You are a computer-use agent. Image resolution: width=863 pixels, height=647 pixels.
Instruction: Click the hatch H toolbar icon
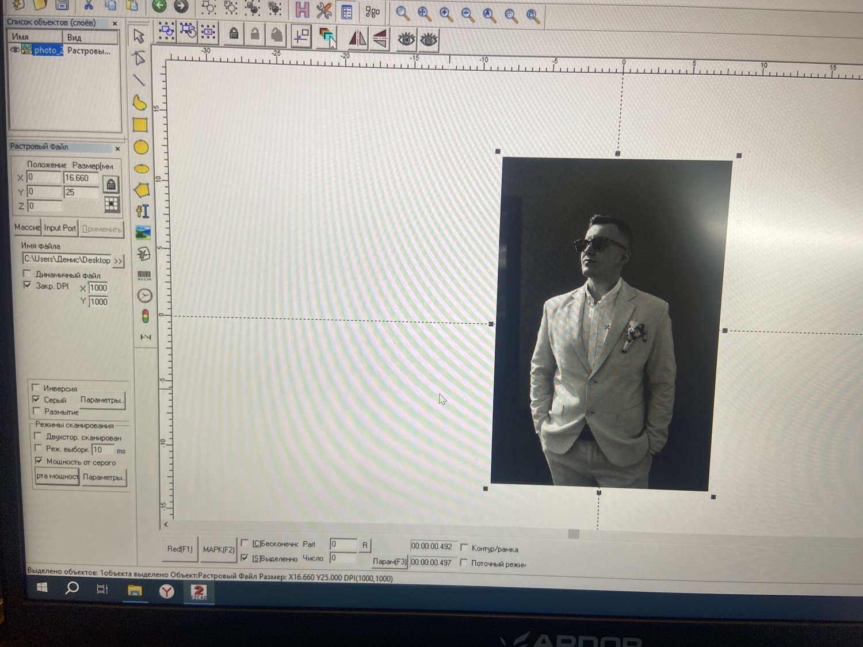[302, 10]
